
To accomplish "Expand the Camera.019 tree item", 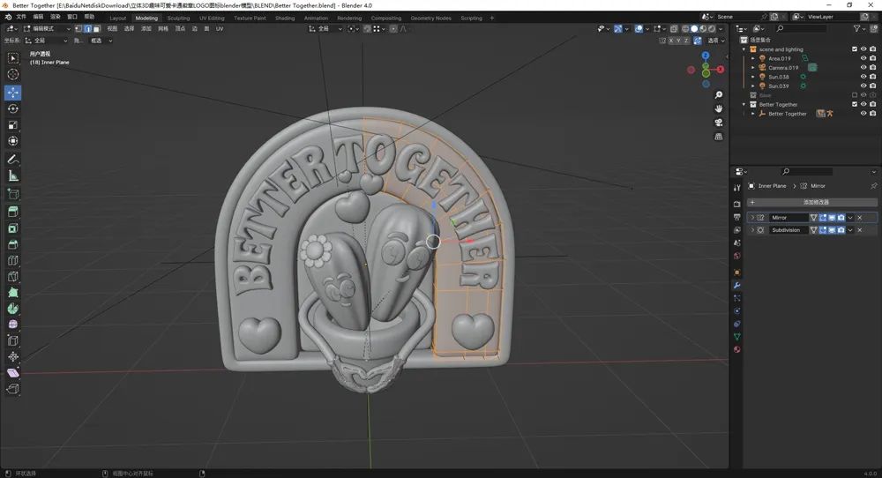I will [x=753, y=68].
